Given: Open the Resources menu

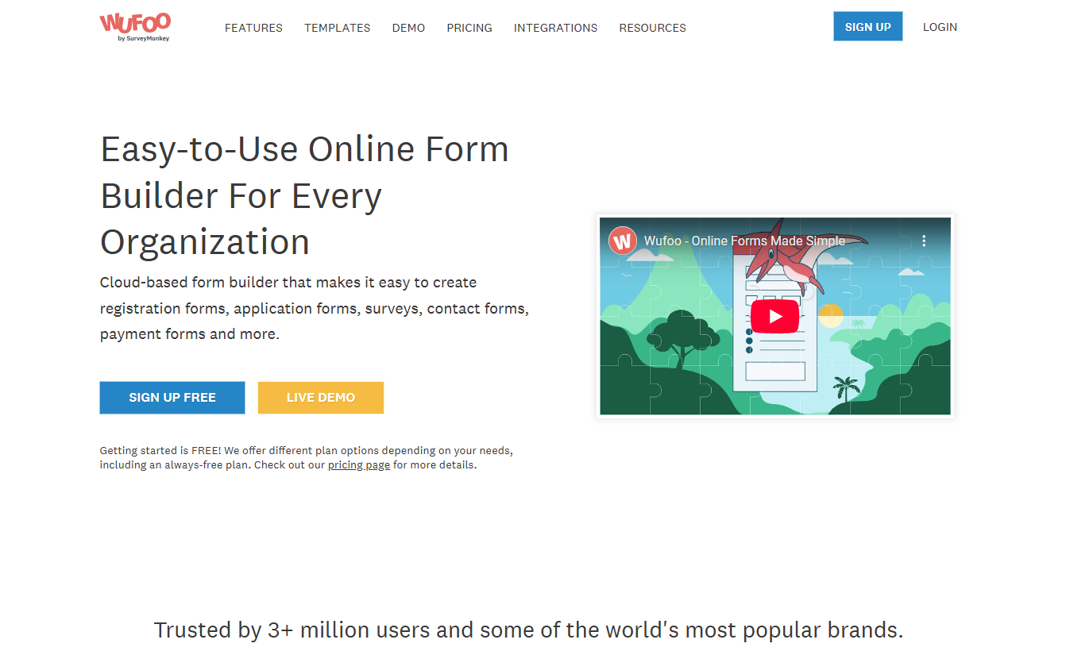Looking at the screenshot, I should (x=652, y=28).
